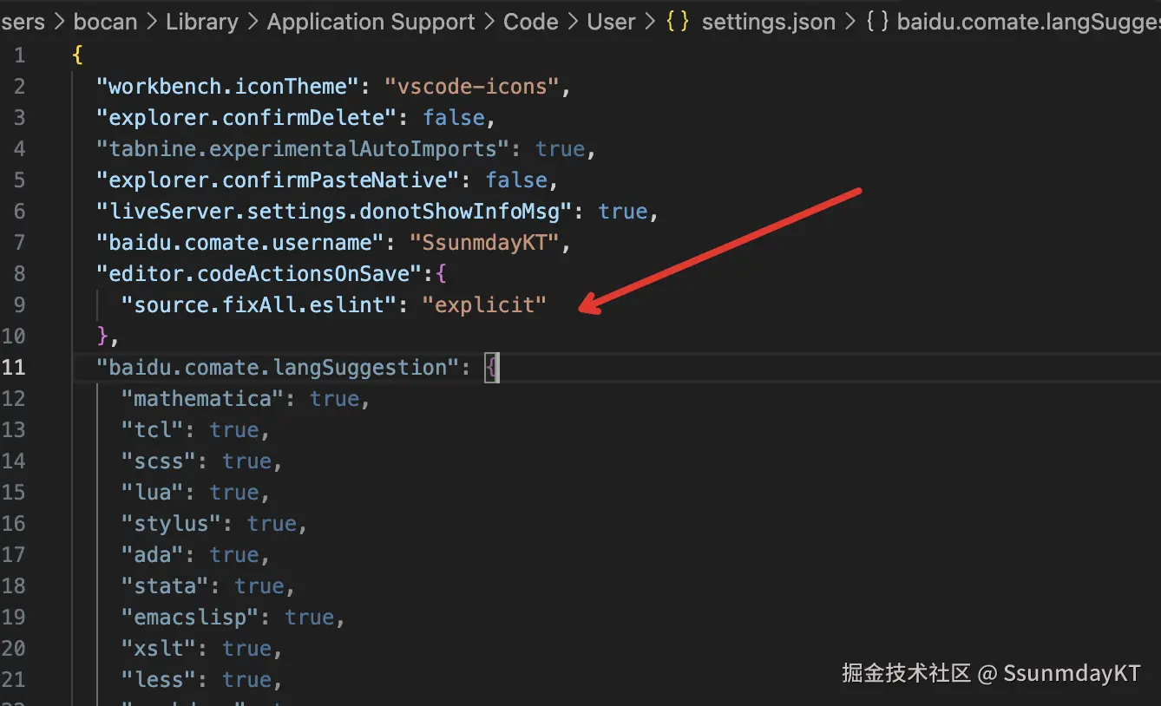The height and width of the screenshot is (706, 1161).
Task: Click the braces icon before baidu.comate.langSugges breadcrumb
Action: click(x=877, y=22)
